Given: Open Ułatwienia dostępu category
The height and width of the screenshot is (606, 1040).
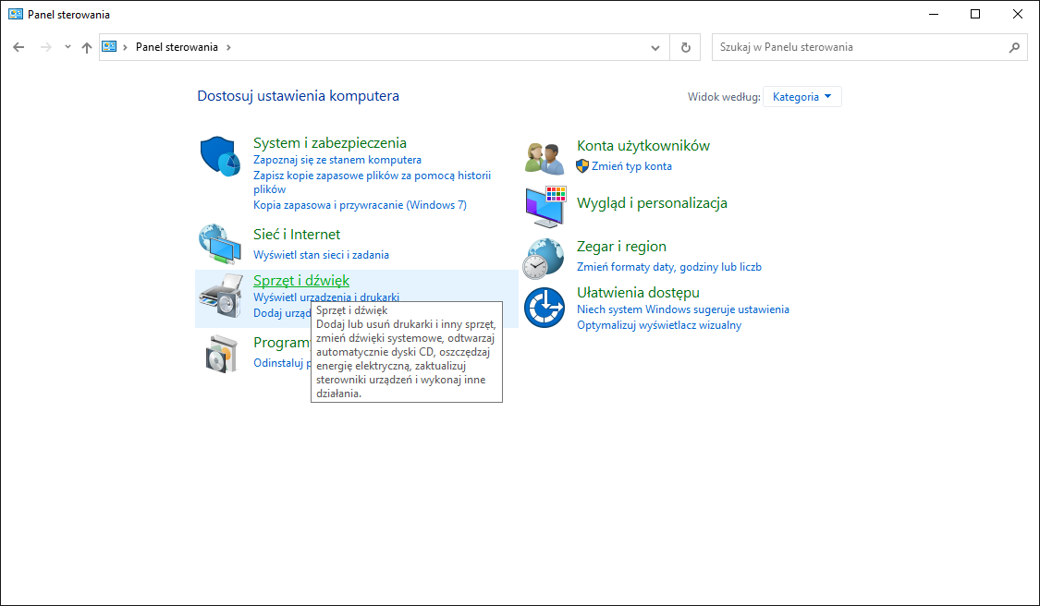Looking at the screenshot, I should pos(638,293).
